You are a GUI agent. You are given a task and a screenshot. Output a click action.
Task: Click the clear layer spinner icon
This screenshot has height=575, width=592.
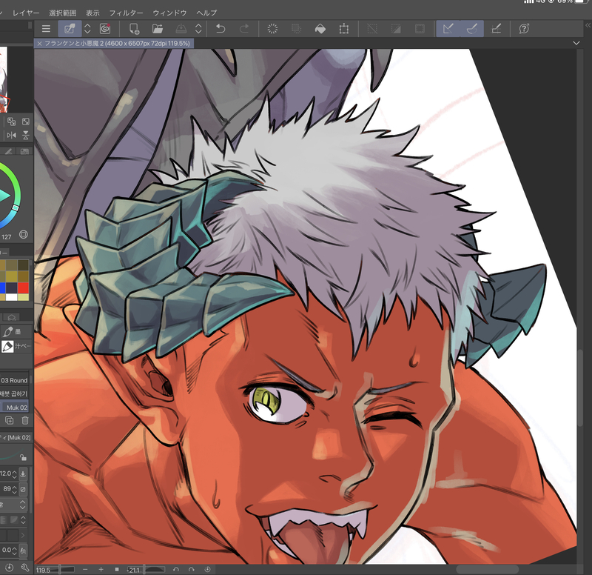tap(272, 29)
